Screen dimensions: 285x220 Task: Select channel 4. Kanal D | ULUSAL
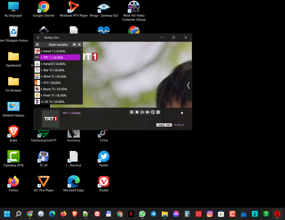pos(57,64)
